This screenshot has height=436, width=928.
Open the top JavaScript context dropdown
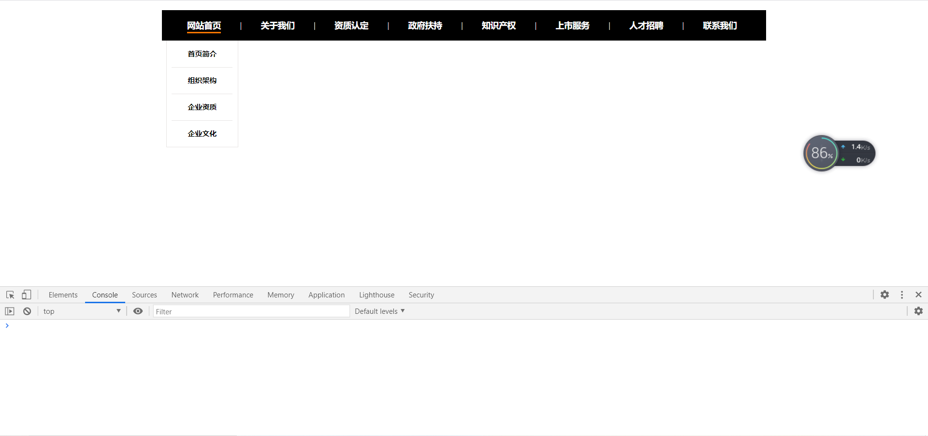click(x=82, y=311)
